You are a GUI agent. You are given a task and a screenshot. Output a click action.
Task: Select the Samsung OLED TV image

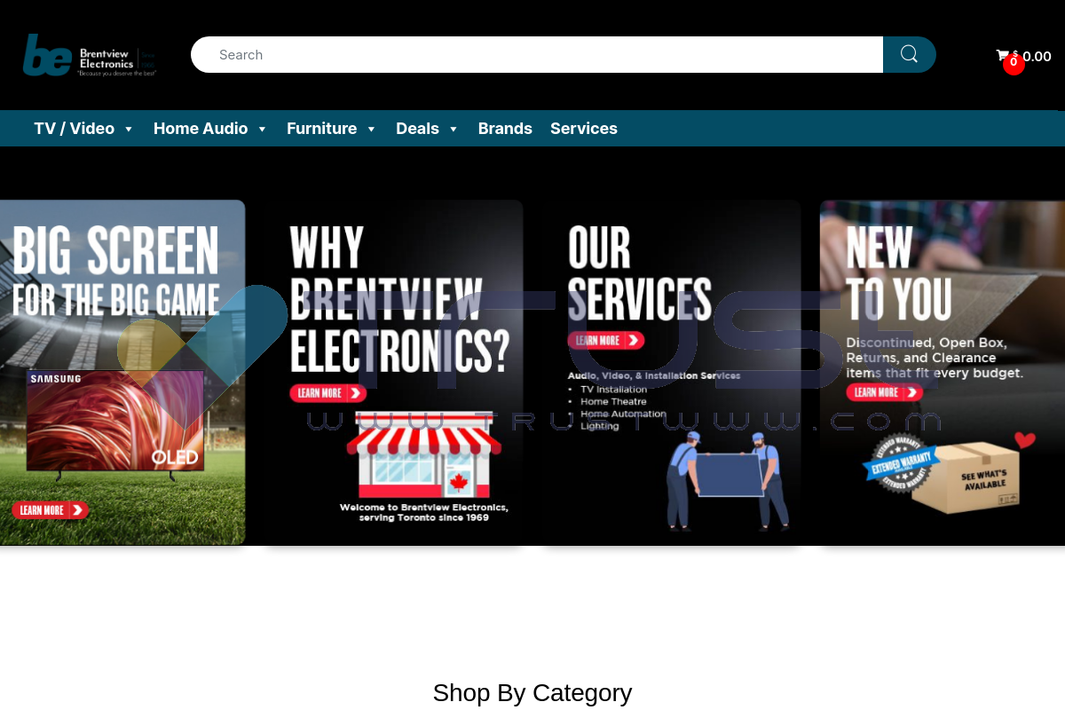pos(115,424)
